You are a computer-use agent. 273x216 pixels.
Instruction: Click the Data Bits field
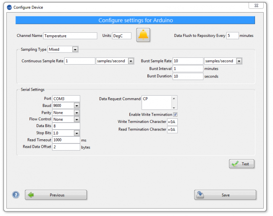point(66,126)
